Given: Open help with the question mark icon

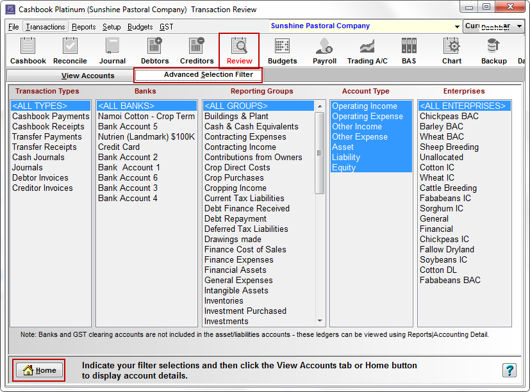Looking at the screenshot, I should [509, 370].
